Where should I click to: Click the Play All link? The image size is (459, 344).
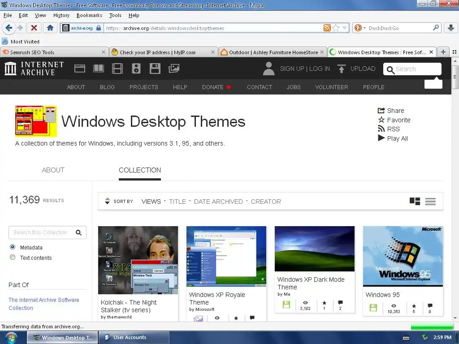coord(393,138)
